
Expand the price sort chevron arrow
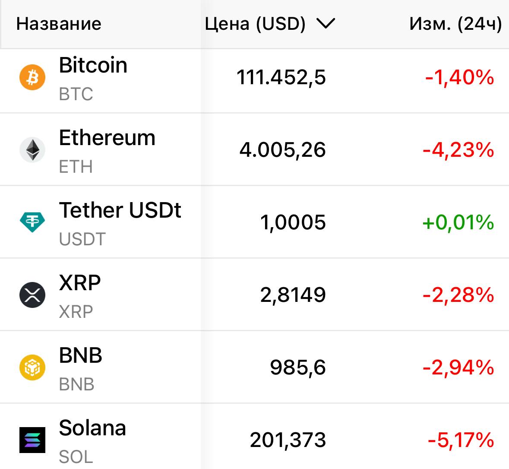[326, 24]
